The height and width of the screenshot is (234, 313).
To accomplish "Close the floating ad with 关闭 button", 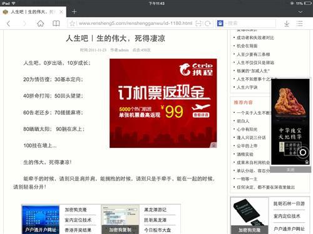I will 290,170.
